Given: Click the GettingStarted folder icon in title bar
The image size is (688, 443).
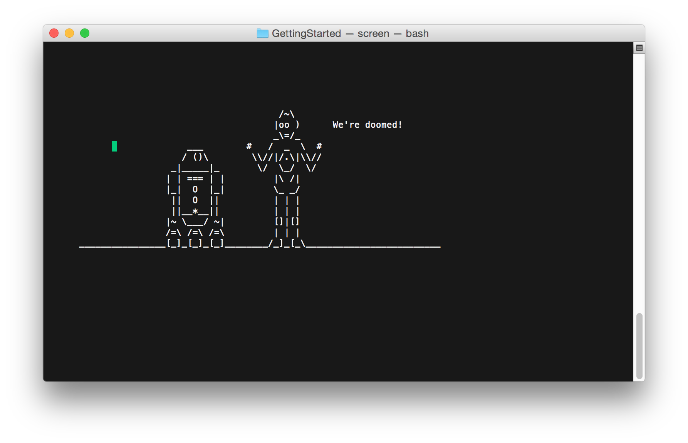Looking at the screenshot, I should tap(262, 33).
